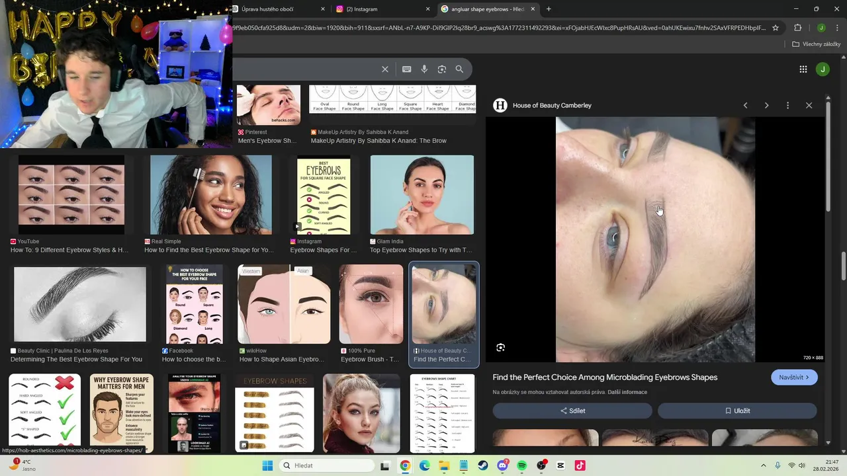Open the 100% Pure Eyebrow Brush image

[x=371, y=304]
